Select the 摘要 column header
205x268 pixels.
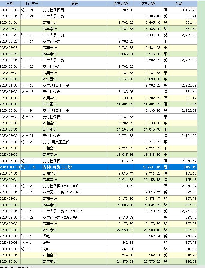click(74, 4)
